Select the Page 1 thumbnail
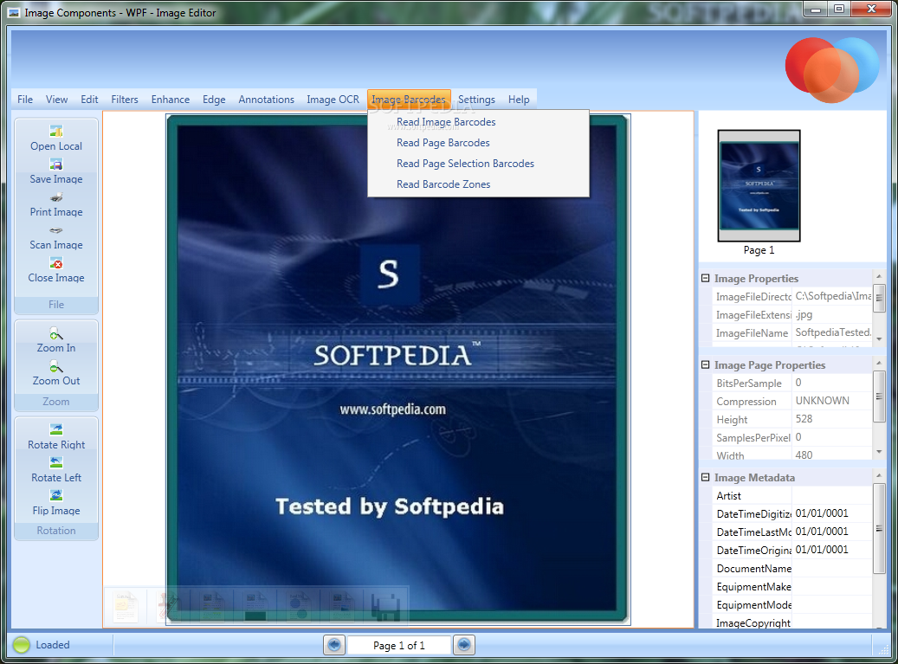The image size is (898, 664). [759, 185]
